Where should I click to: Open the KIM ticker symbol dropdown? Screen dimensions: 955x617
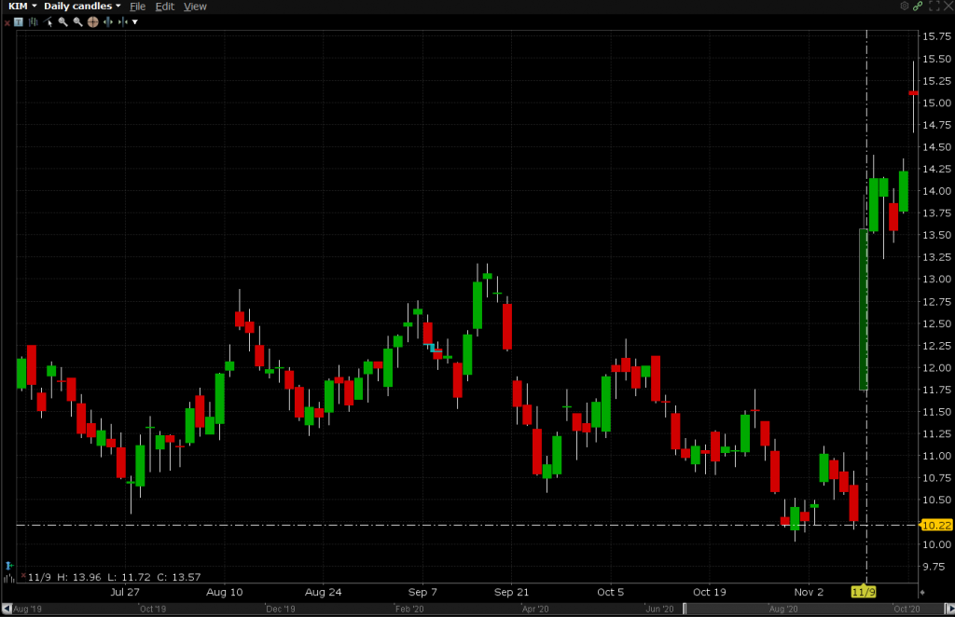pyautogui.click(x=22, y=7)
